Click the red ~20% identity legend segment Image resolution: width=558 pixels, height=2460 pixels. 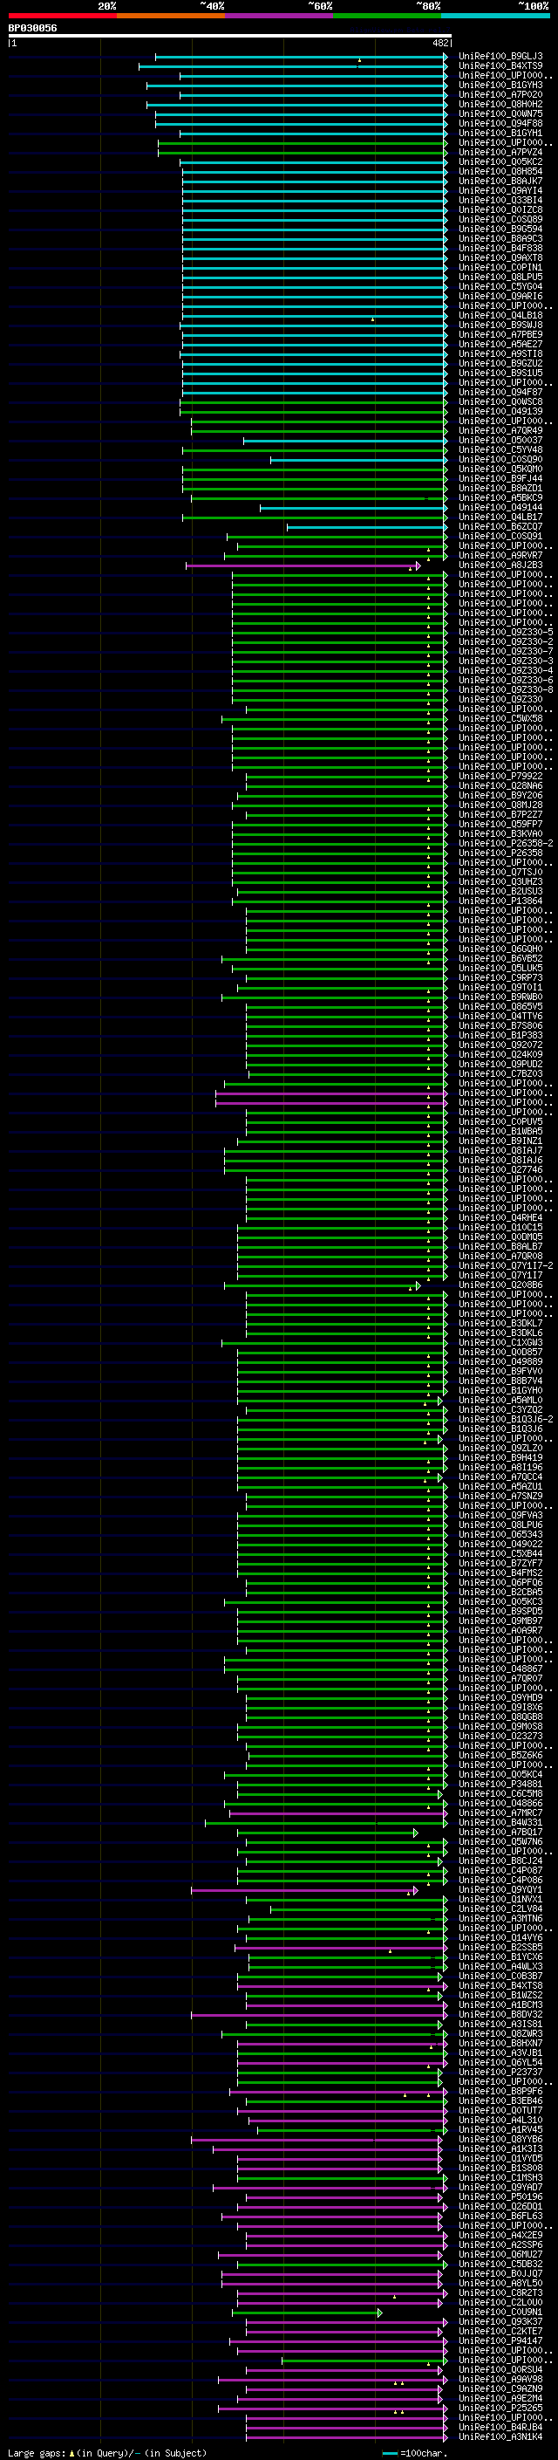(62, 16)
